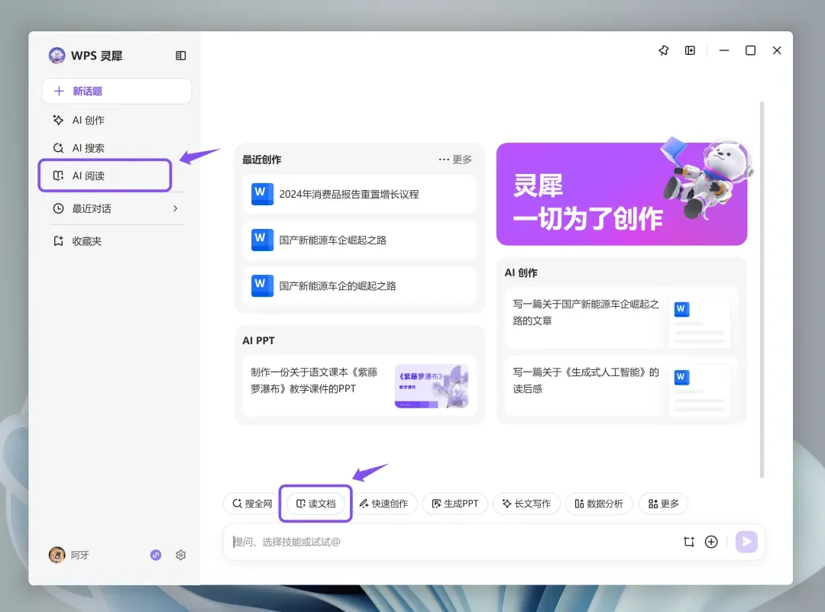The width and height of the screenshot is (825, 612).
Task: Show 更多 recent creations
Action: click(x=455, y=159)
